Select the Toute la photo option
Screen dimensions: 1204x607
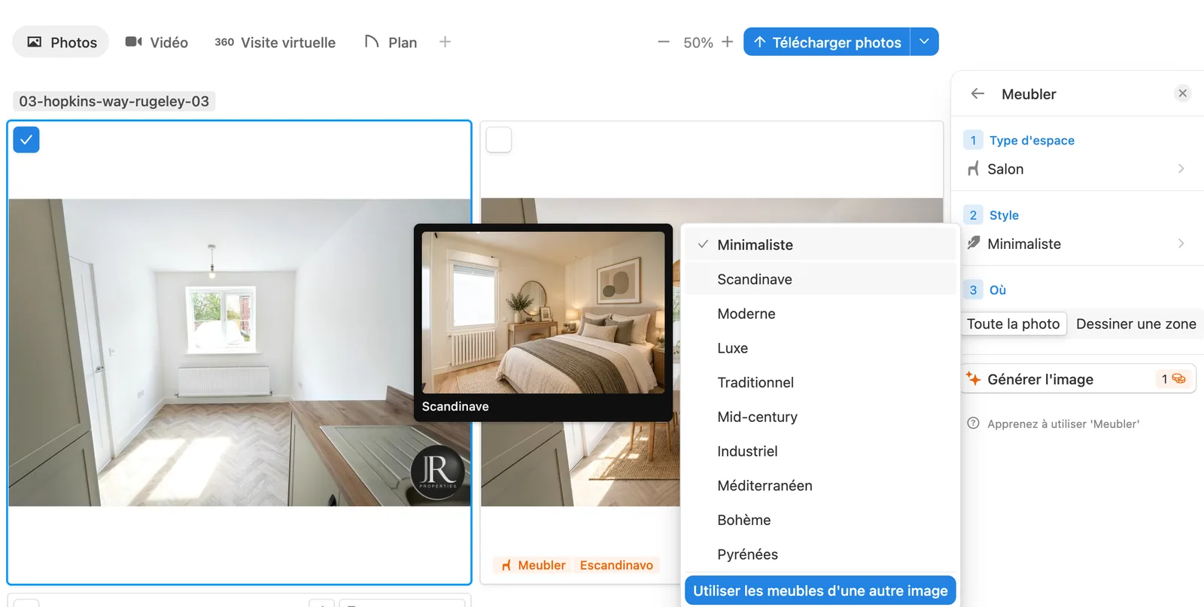click(1013, 324)
